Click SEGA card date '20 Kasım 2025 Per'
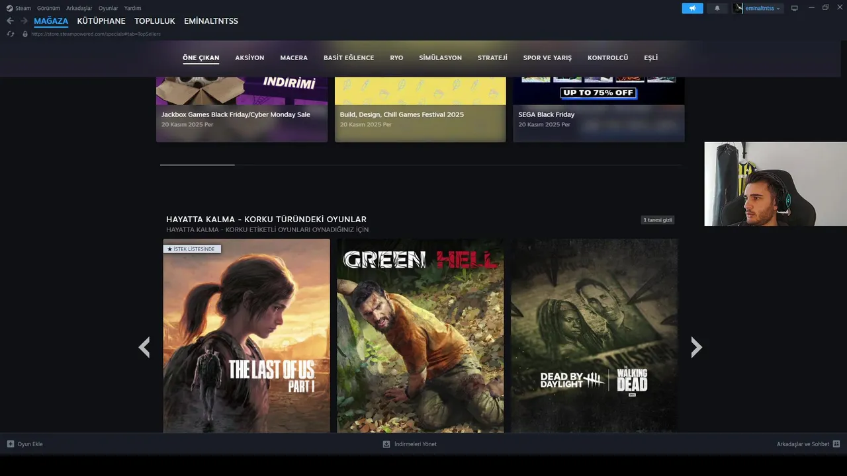The image size is (847, 476). (x=544, y=124)
